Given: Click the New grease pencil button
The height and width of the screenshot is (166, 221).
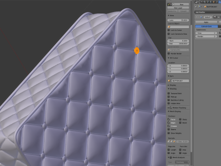Looking at the screenshot, I should (180, 5).
